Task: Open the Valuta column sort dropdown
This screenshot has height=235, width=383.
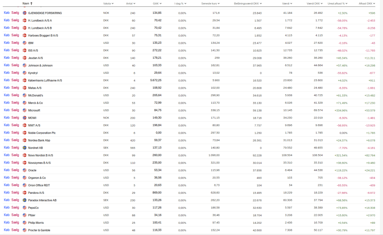Action: pos(109,3)
